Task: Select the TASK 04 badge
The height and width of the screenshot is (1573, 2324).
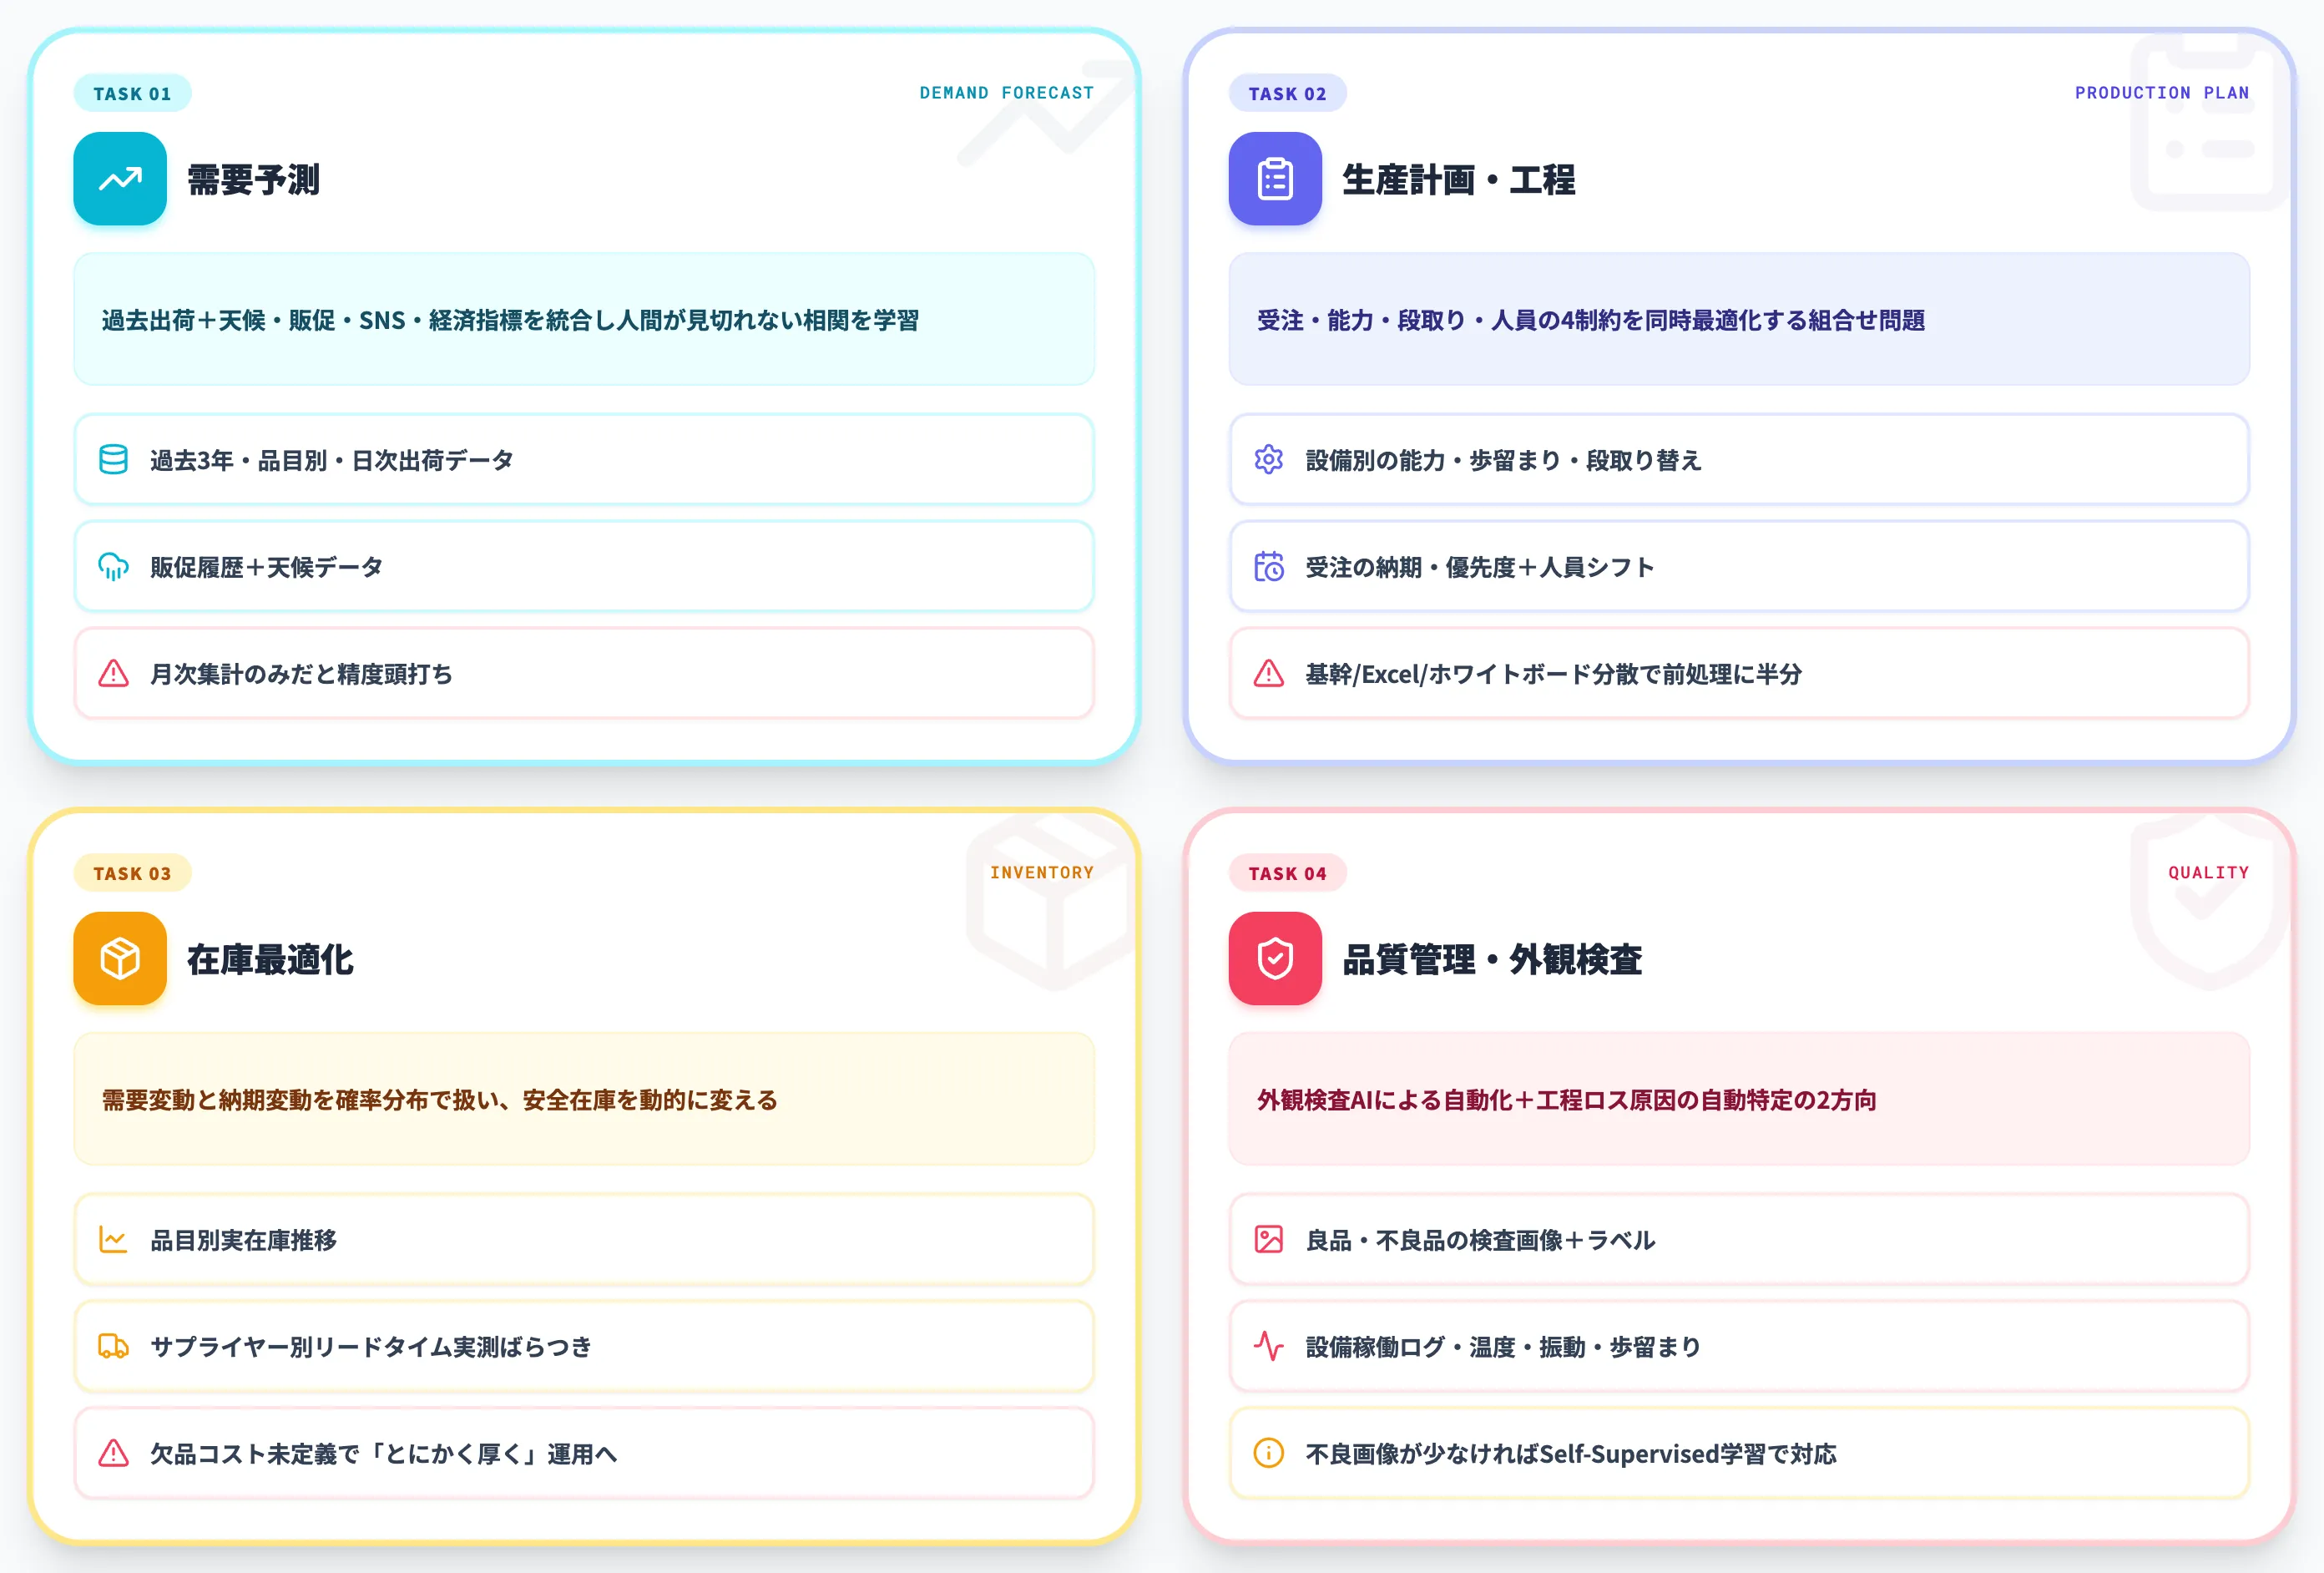Action: (1287, 873)
